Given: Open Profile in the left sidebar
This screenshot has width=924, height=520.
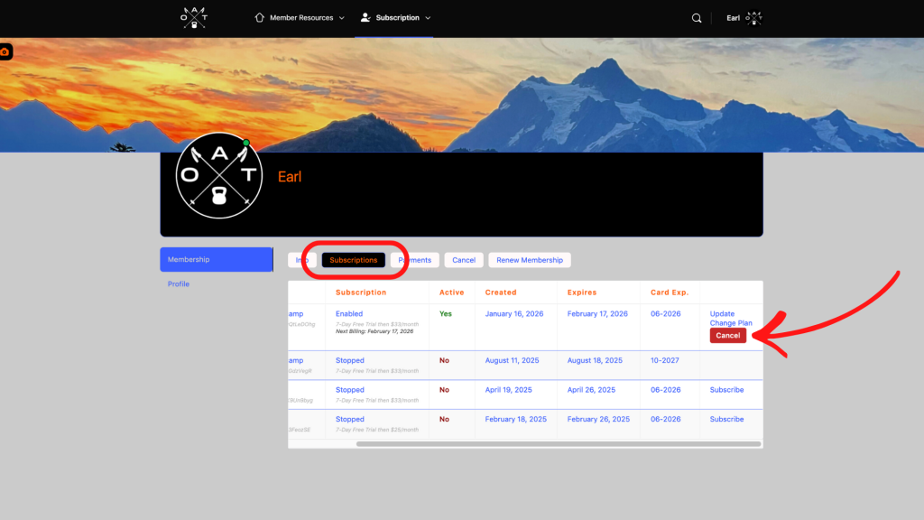Looking at the screenshot, I should pyautogui.click(x=179, y=284).
